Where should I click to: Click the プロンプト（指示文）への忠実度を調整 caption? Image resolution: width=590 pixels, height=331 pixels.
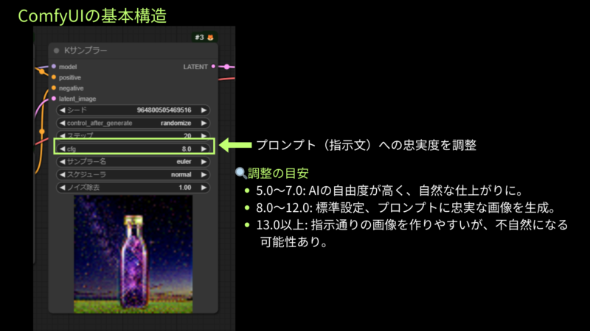366,145
